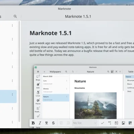
Task: Toggle strikethrough formatting
Action: 53,123
